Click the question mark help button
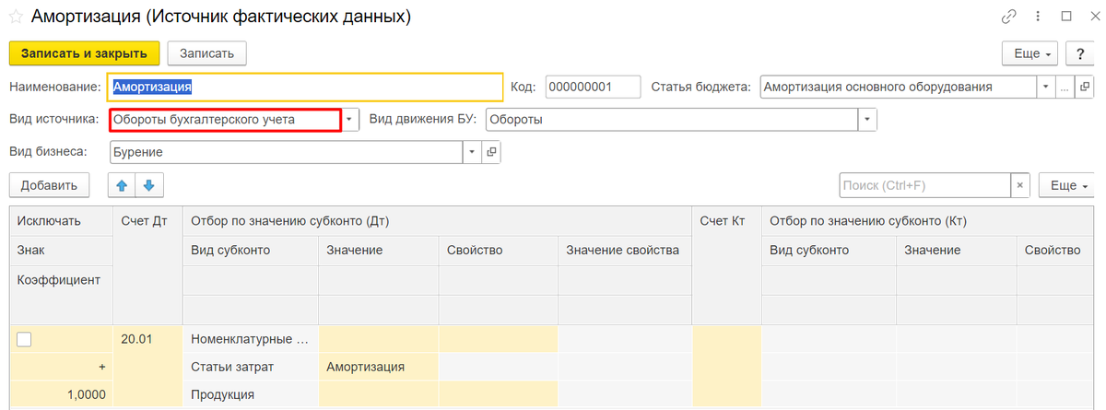 click(x=1078, y=53)
